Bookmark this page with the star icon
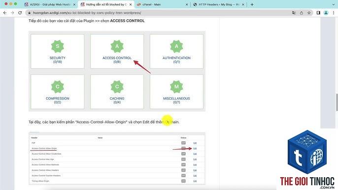The image size is (338, 190). (x=309, y=13)
